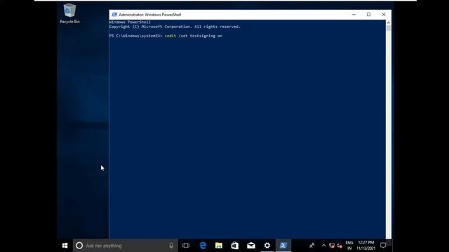Show hidden system tray icons

coord(323,246)
